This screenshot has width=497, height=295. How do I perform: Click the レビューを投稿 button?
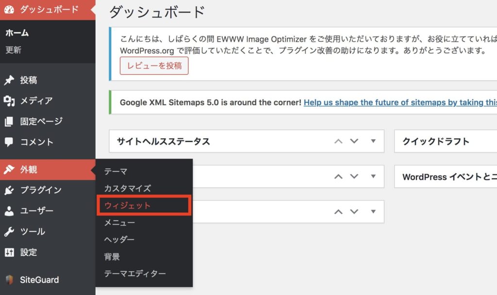(154, 66)
